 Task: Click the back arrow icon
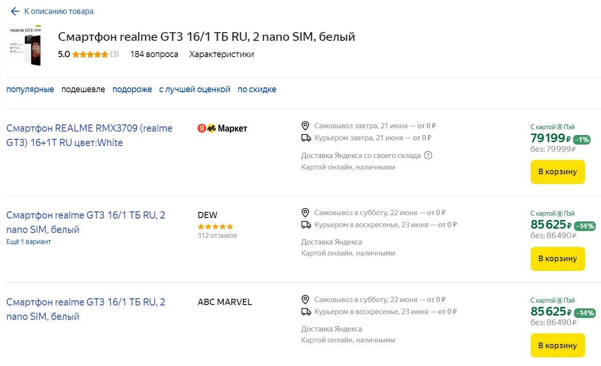15,11
